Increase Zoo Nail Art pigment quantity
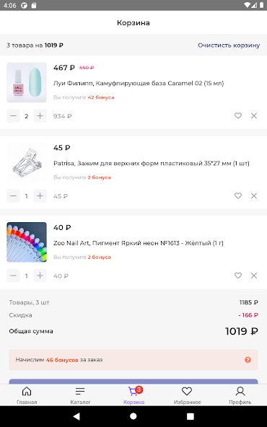The width and height of the screenshot is (267, 427). (x=40, y=276)
